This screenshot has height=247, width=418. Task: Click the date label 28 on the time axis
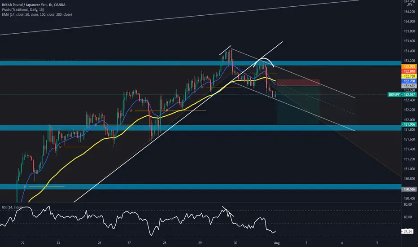(x=165, y=243)
